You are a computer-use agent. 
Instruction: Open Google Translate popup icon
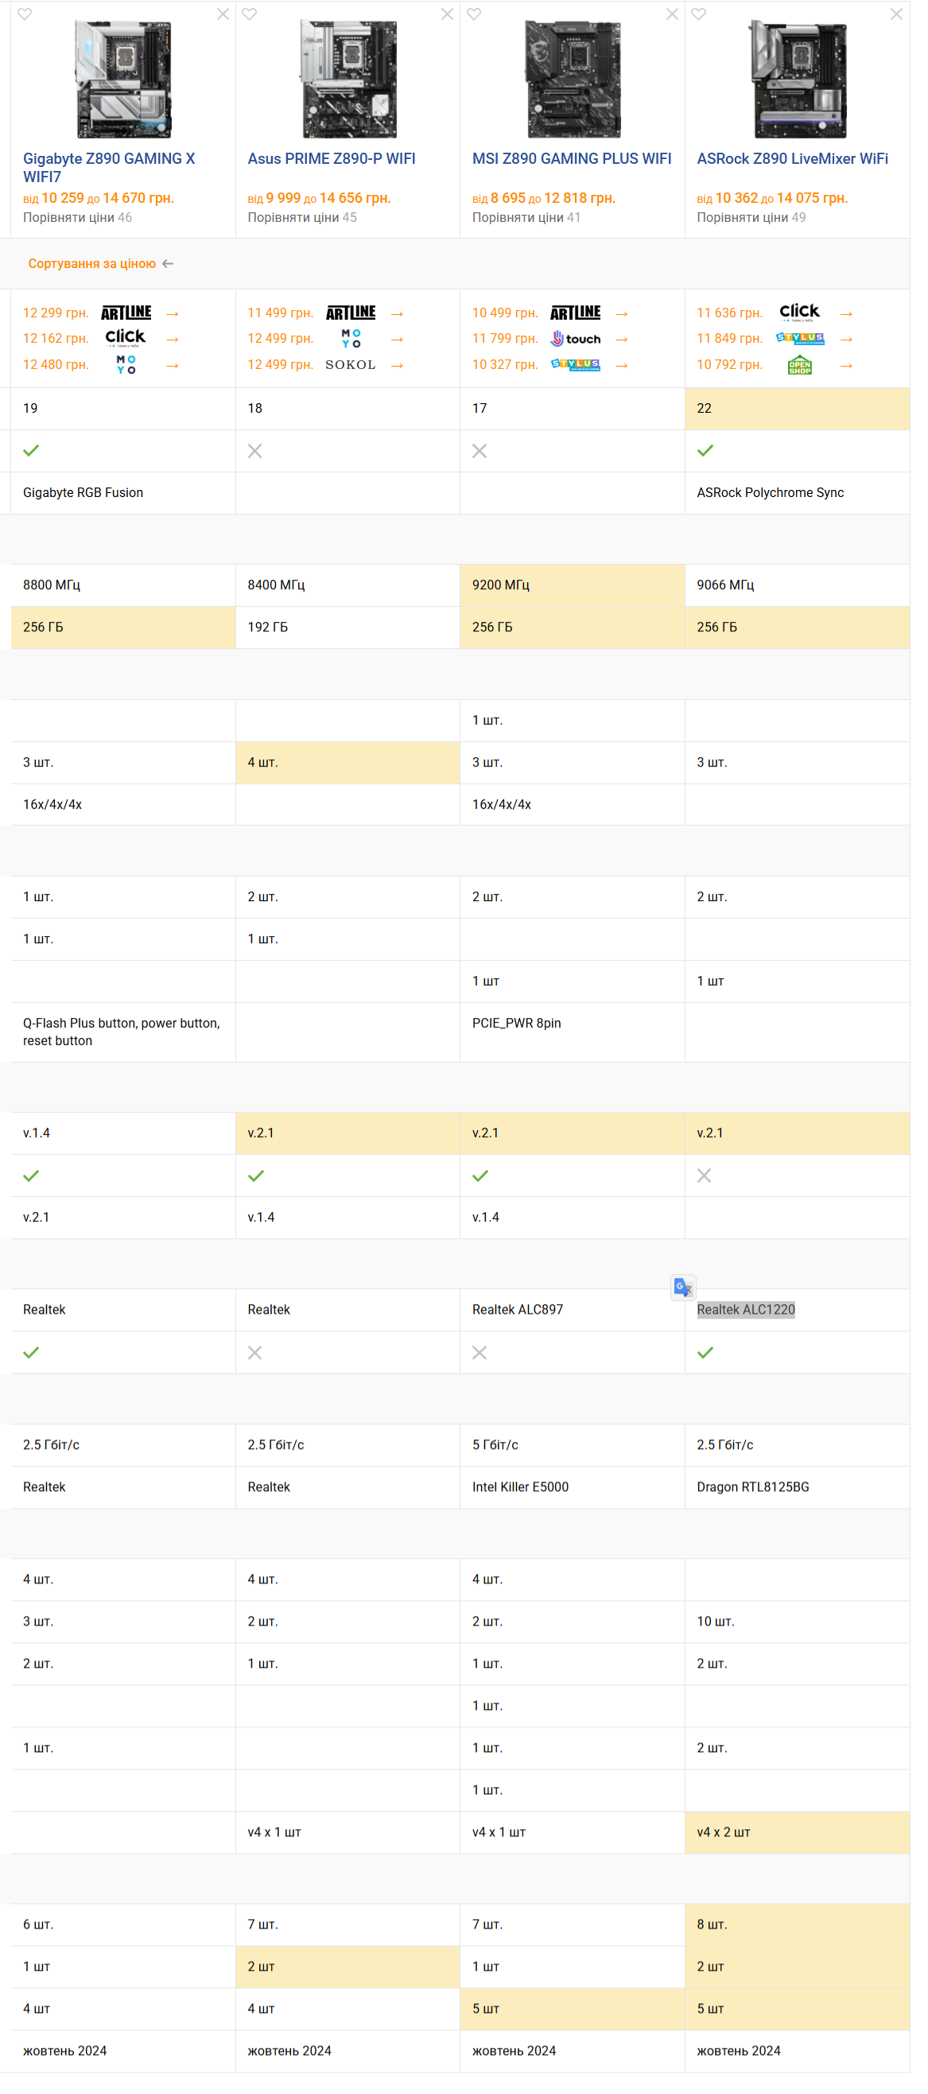pos(683,1288)
